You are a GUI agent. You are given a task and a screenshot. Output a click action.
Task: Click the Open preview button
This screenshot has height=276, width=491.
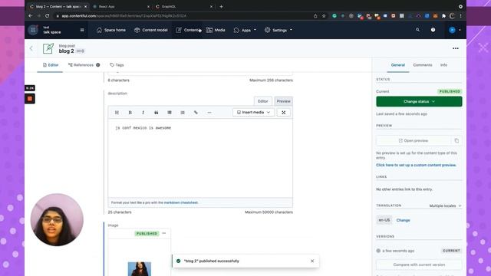point(414,140)
